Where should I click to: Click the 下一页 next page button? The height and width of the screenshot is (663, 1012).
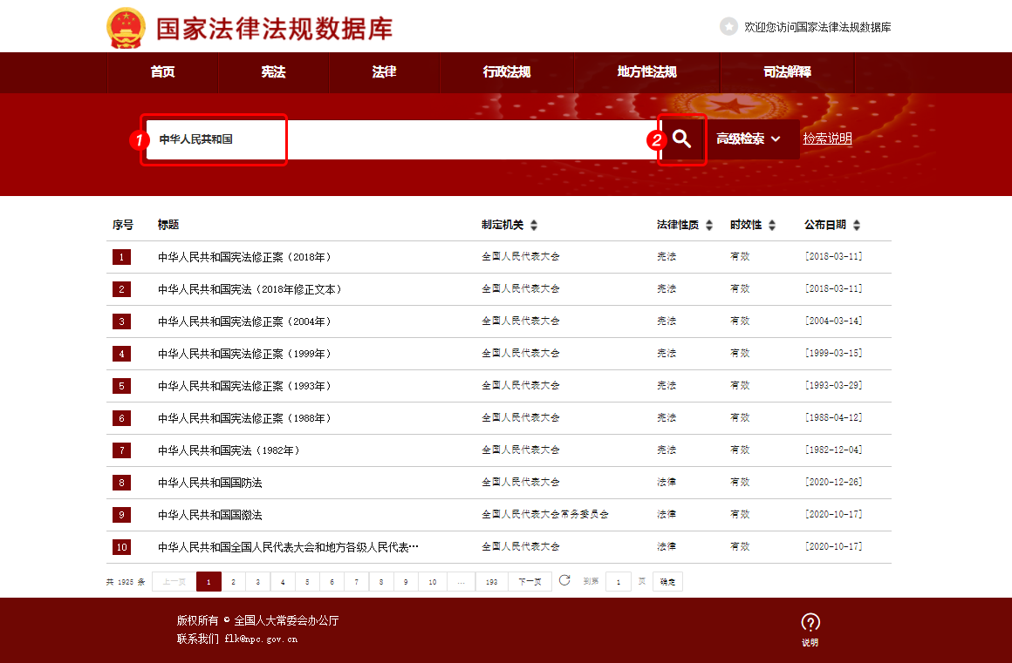[530, 582]
